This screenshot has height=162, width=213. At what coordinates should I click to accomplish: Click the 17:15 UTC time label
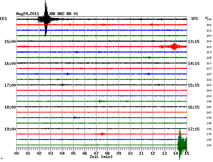[x=194, y=129]
